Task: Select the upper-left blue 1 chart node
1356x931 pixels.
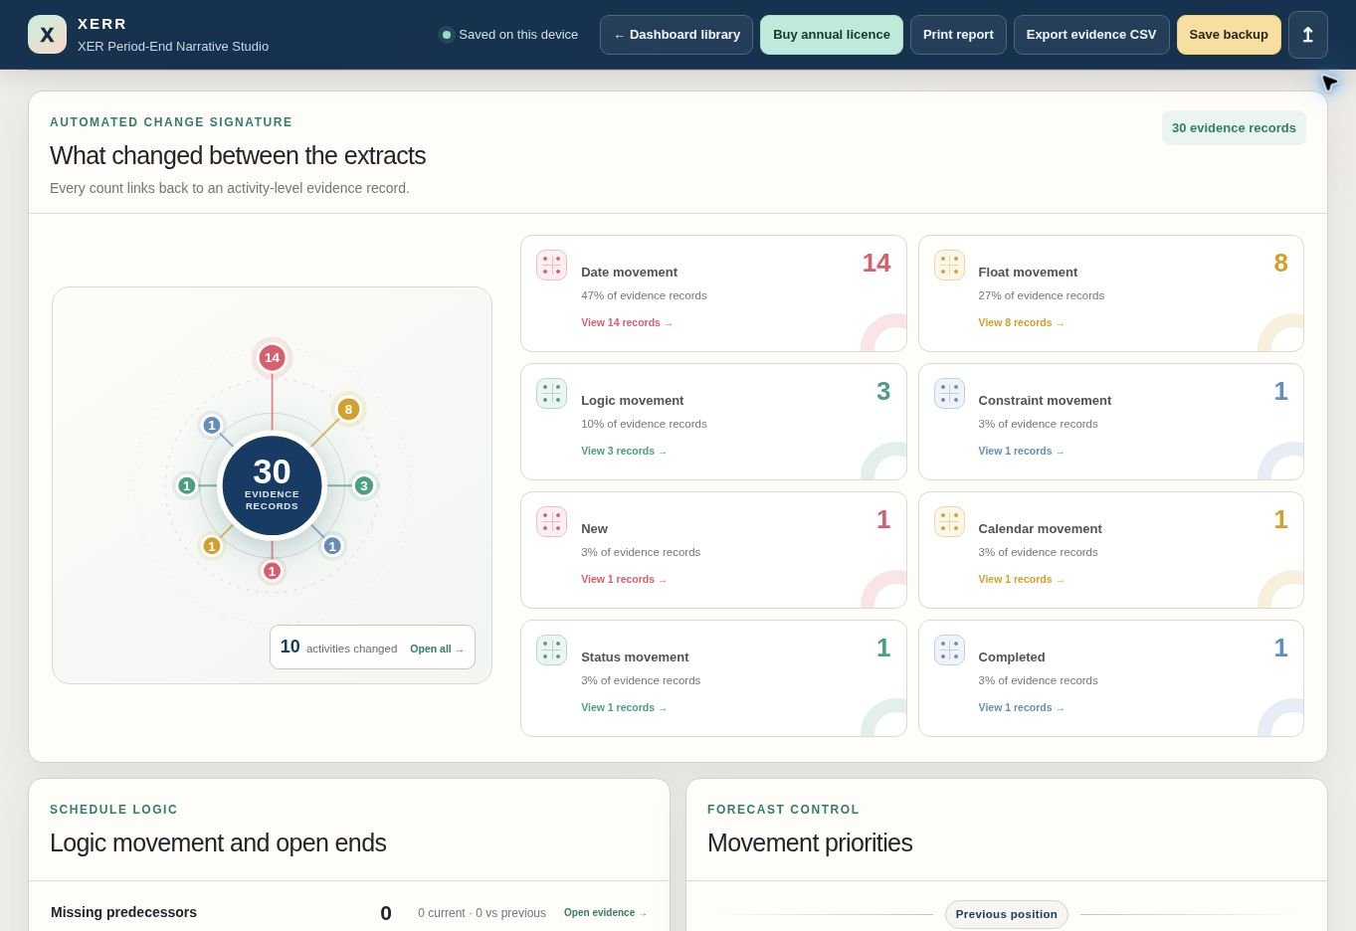Action: pyautogui.click(x=211, y=426)
